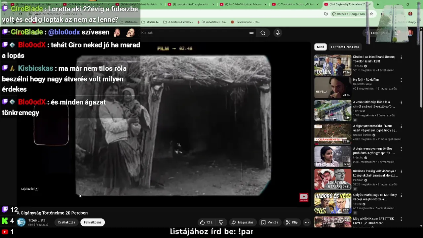Open Tízes Lista channel avatar
This screenshot has width=423, height=238.
pos(21,222)
